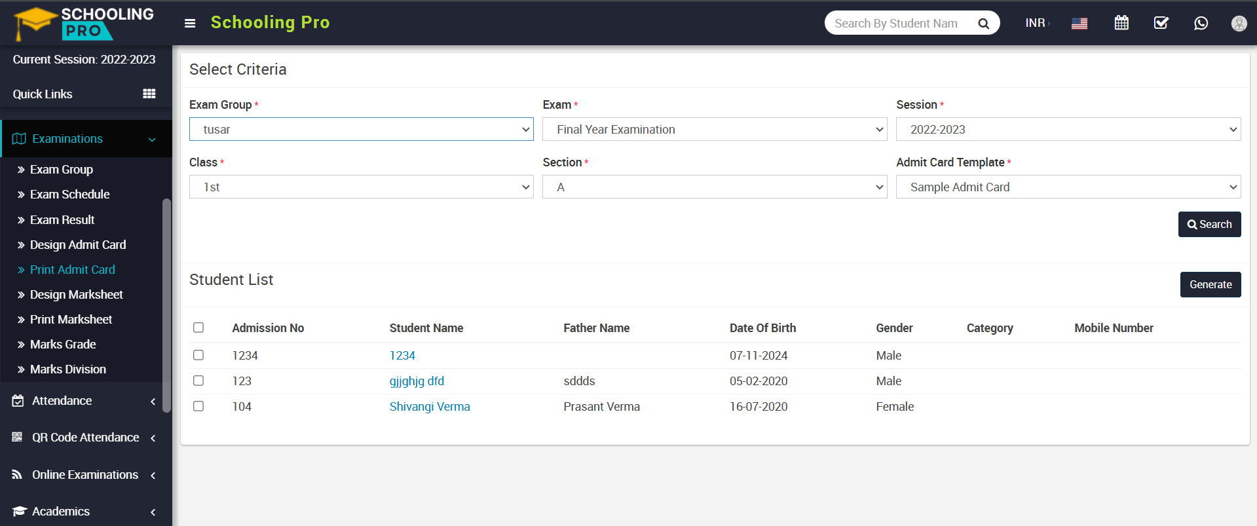Open the WhatsApp chat icon
This screenshot has width=1257, height=526.
(1201, 23)
